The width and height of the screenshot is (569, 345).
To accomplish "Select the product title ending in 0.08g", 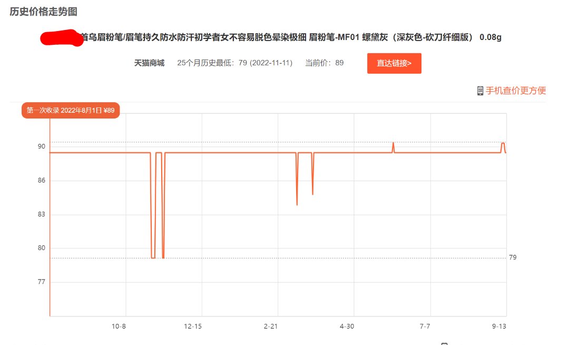I will (290, 37).
